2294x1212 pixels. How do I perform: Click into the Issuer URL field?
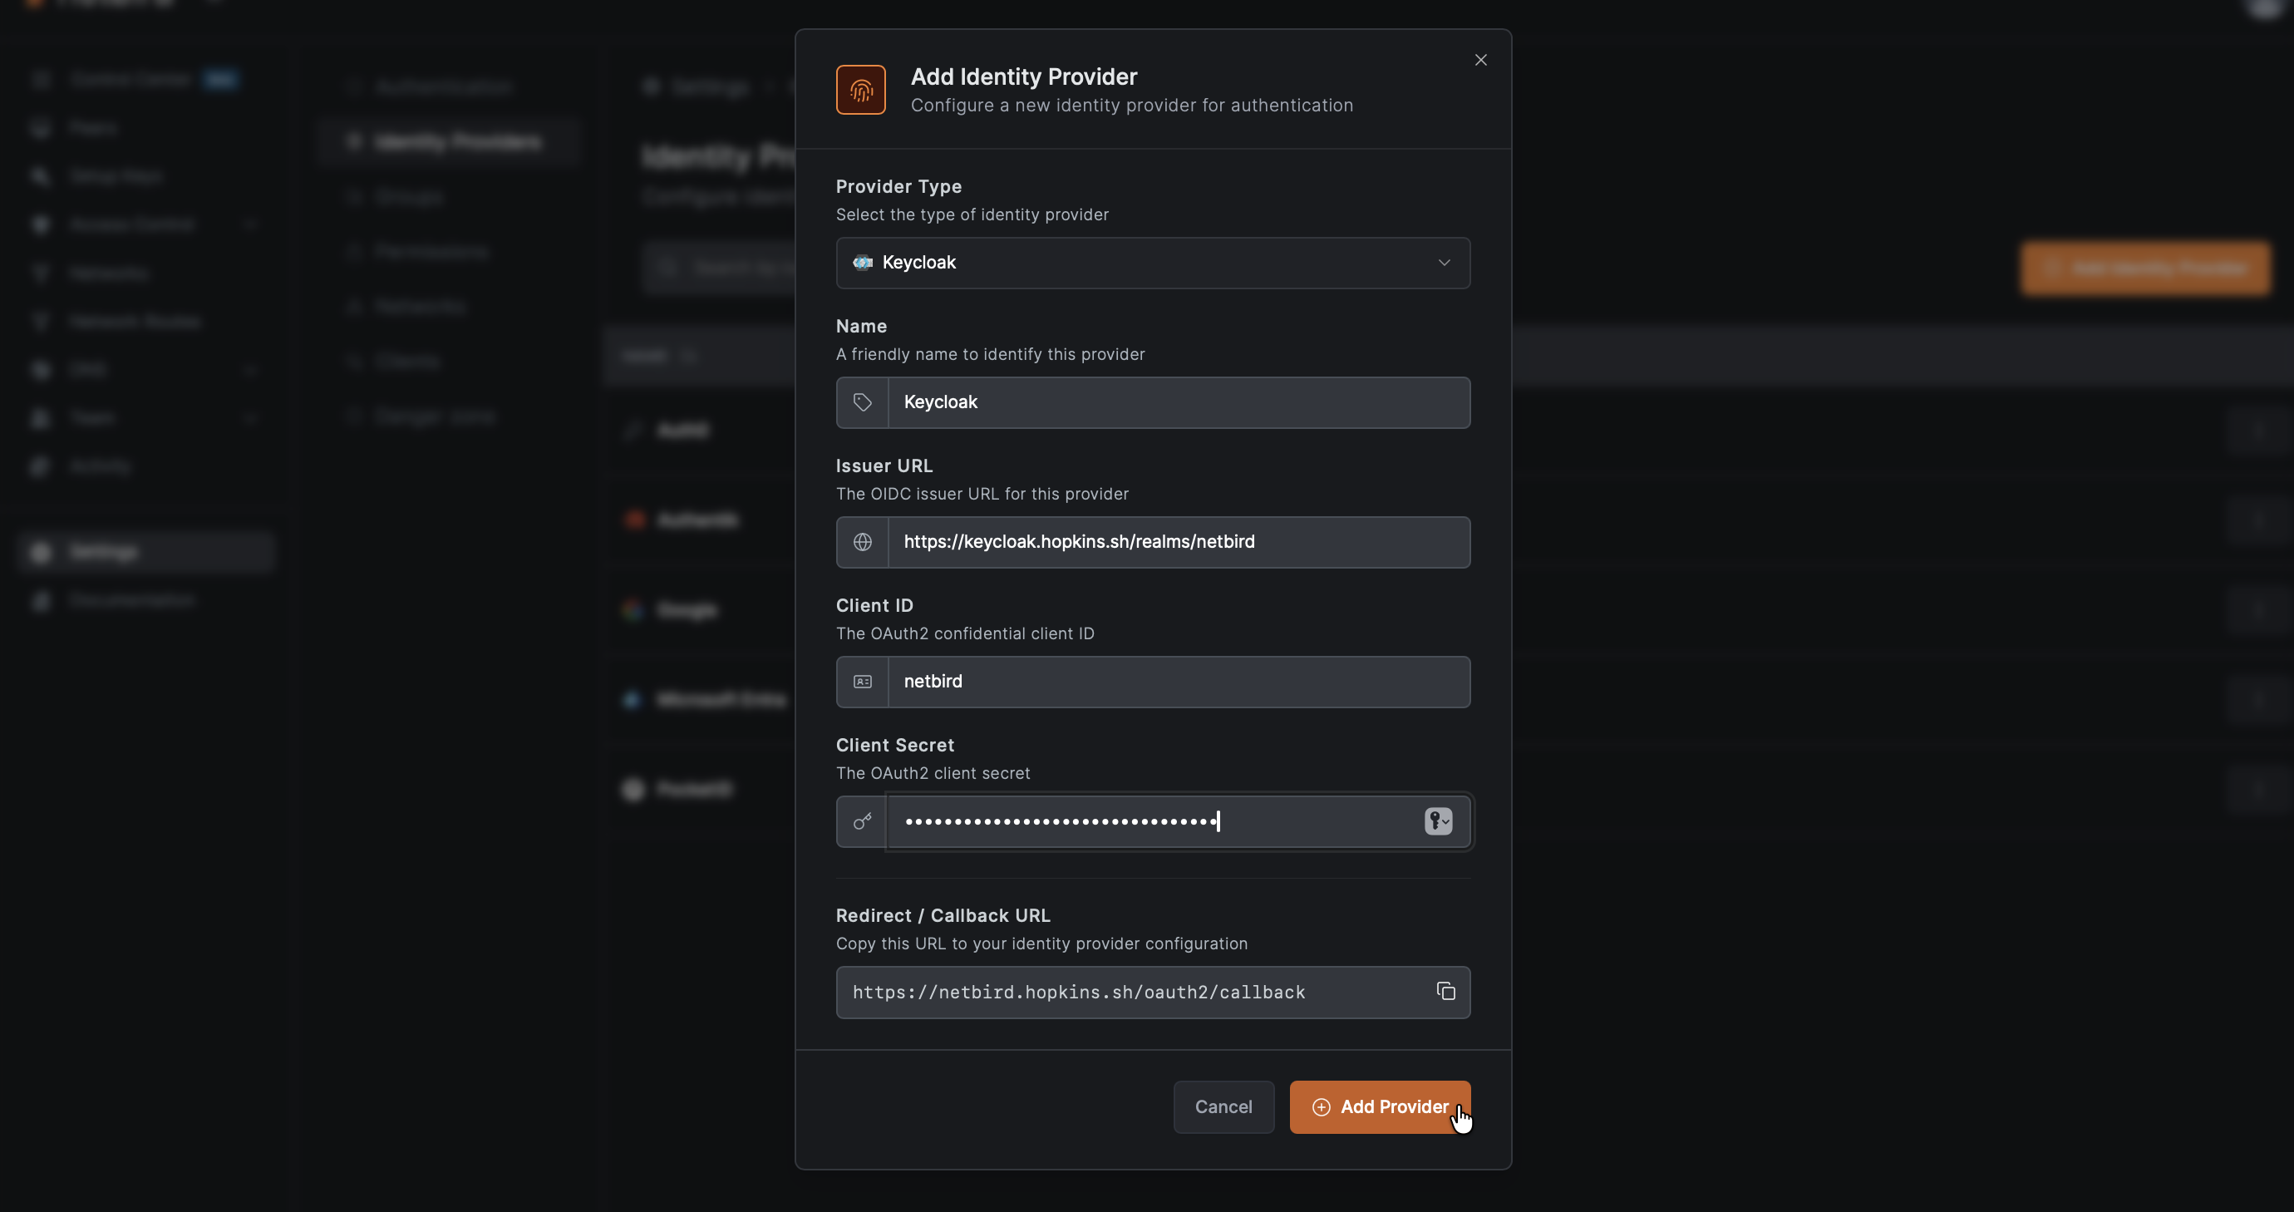pos(1177,541)
